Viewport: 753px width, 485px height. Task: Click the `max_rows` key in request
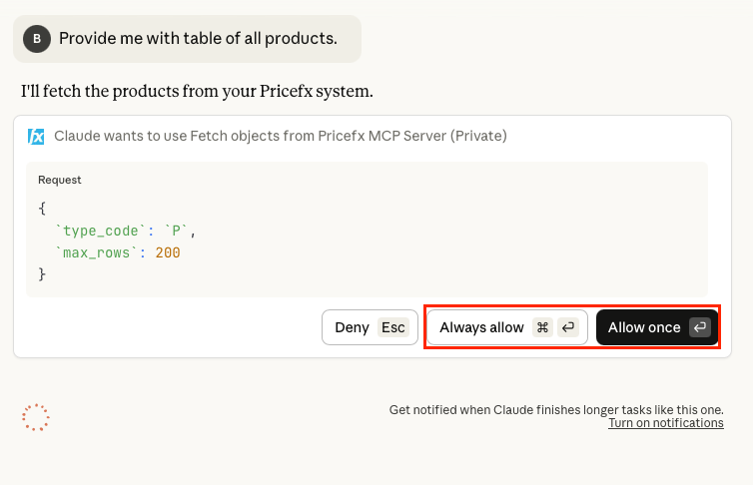97,252
